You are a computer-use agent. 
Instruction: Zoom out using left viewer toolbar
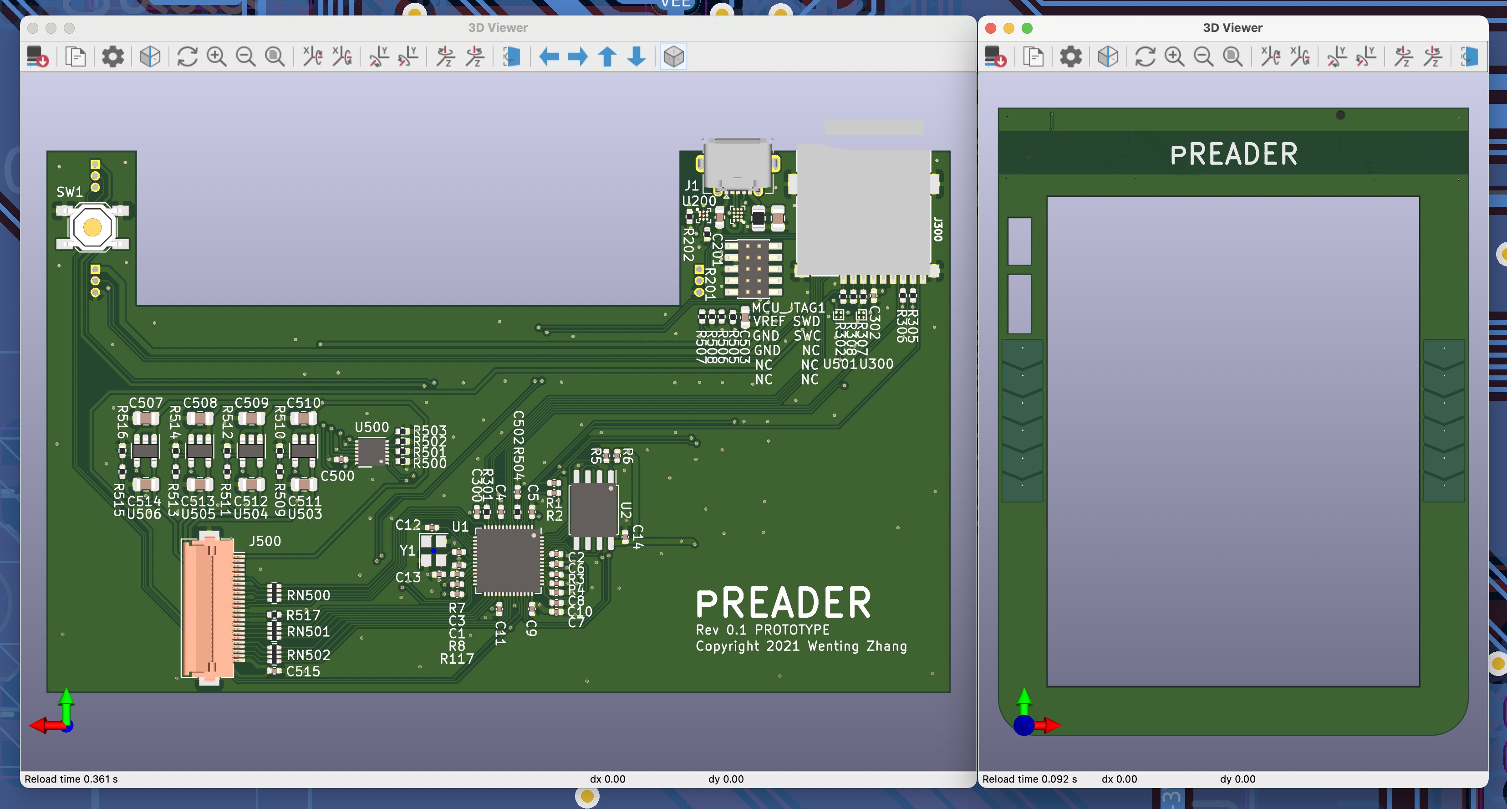click(246, 57)
